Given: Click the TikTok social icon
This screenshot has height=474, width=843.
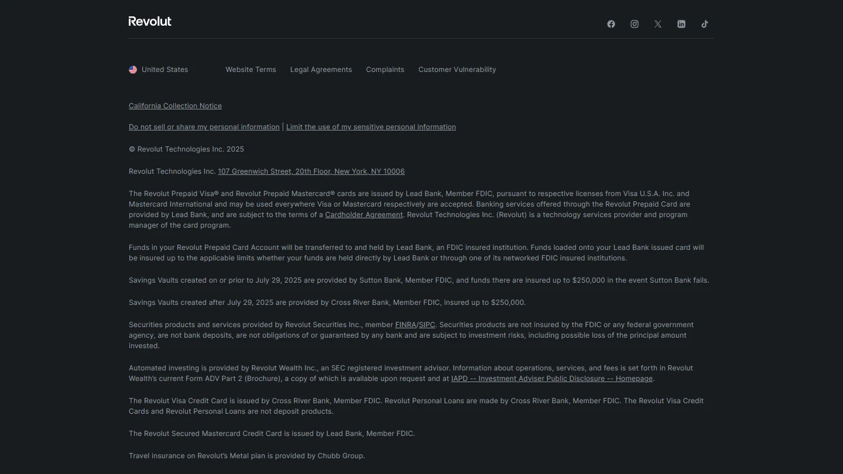Looking at the screenshot, I should point(705,24).
